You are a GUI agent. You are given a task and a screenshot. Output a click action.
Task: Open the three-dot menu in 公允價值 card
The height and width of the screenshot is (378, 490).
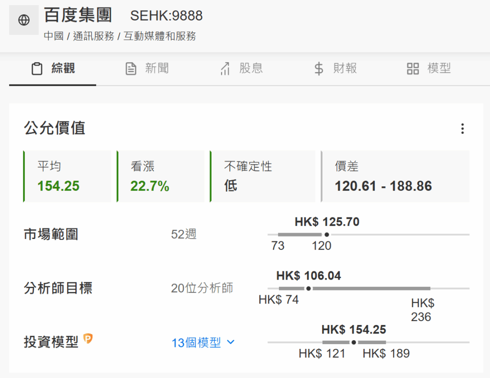click(463, 129)
